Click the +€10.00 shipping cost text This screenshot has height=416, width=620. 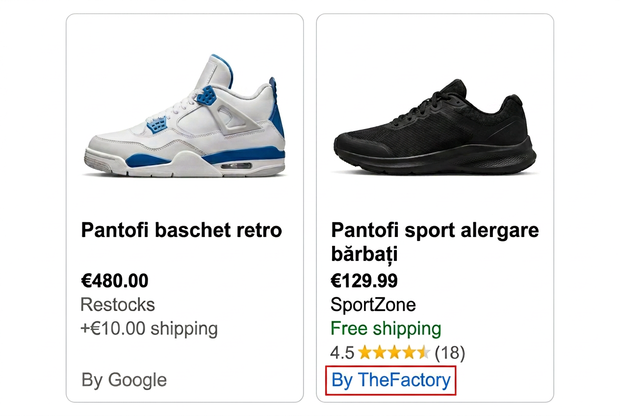[149, 328]
